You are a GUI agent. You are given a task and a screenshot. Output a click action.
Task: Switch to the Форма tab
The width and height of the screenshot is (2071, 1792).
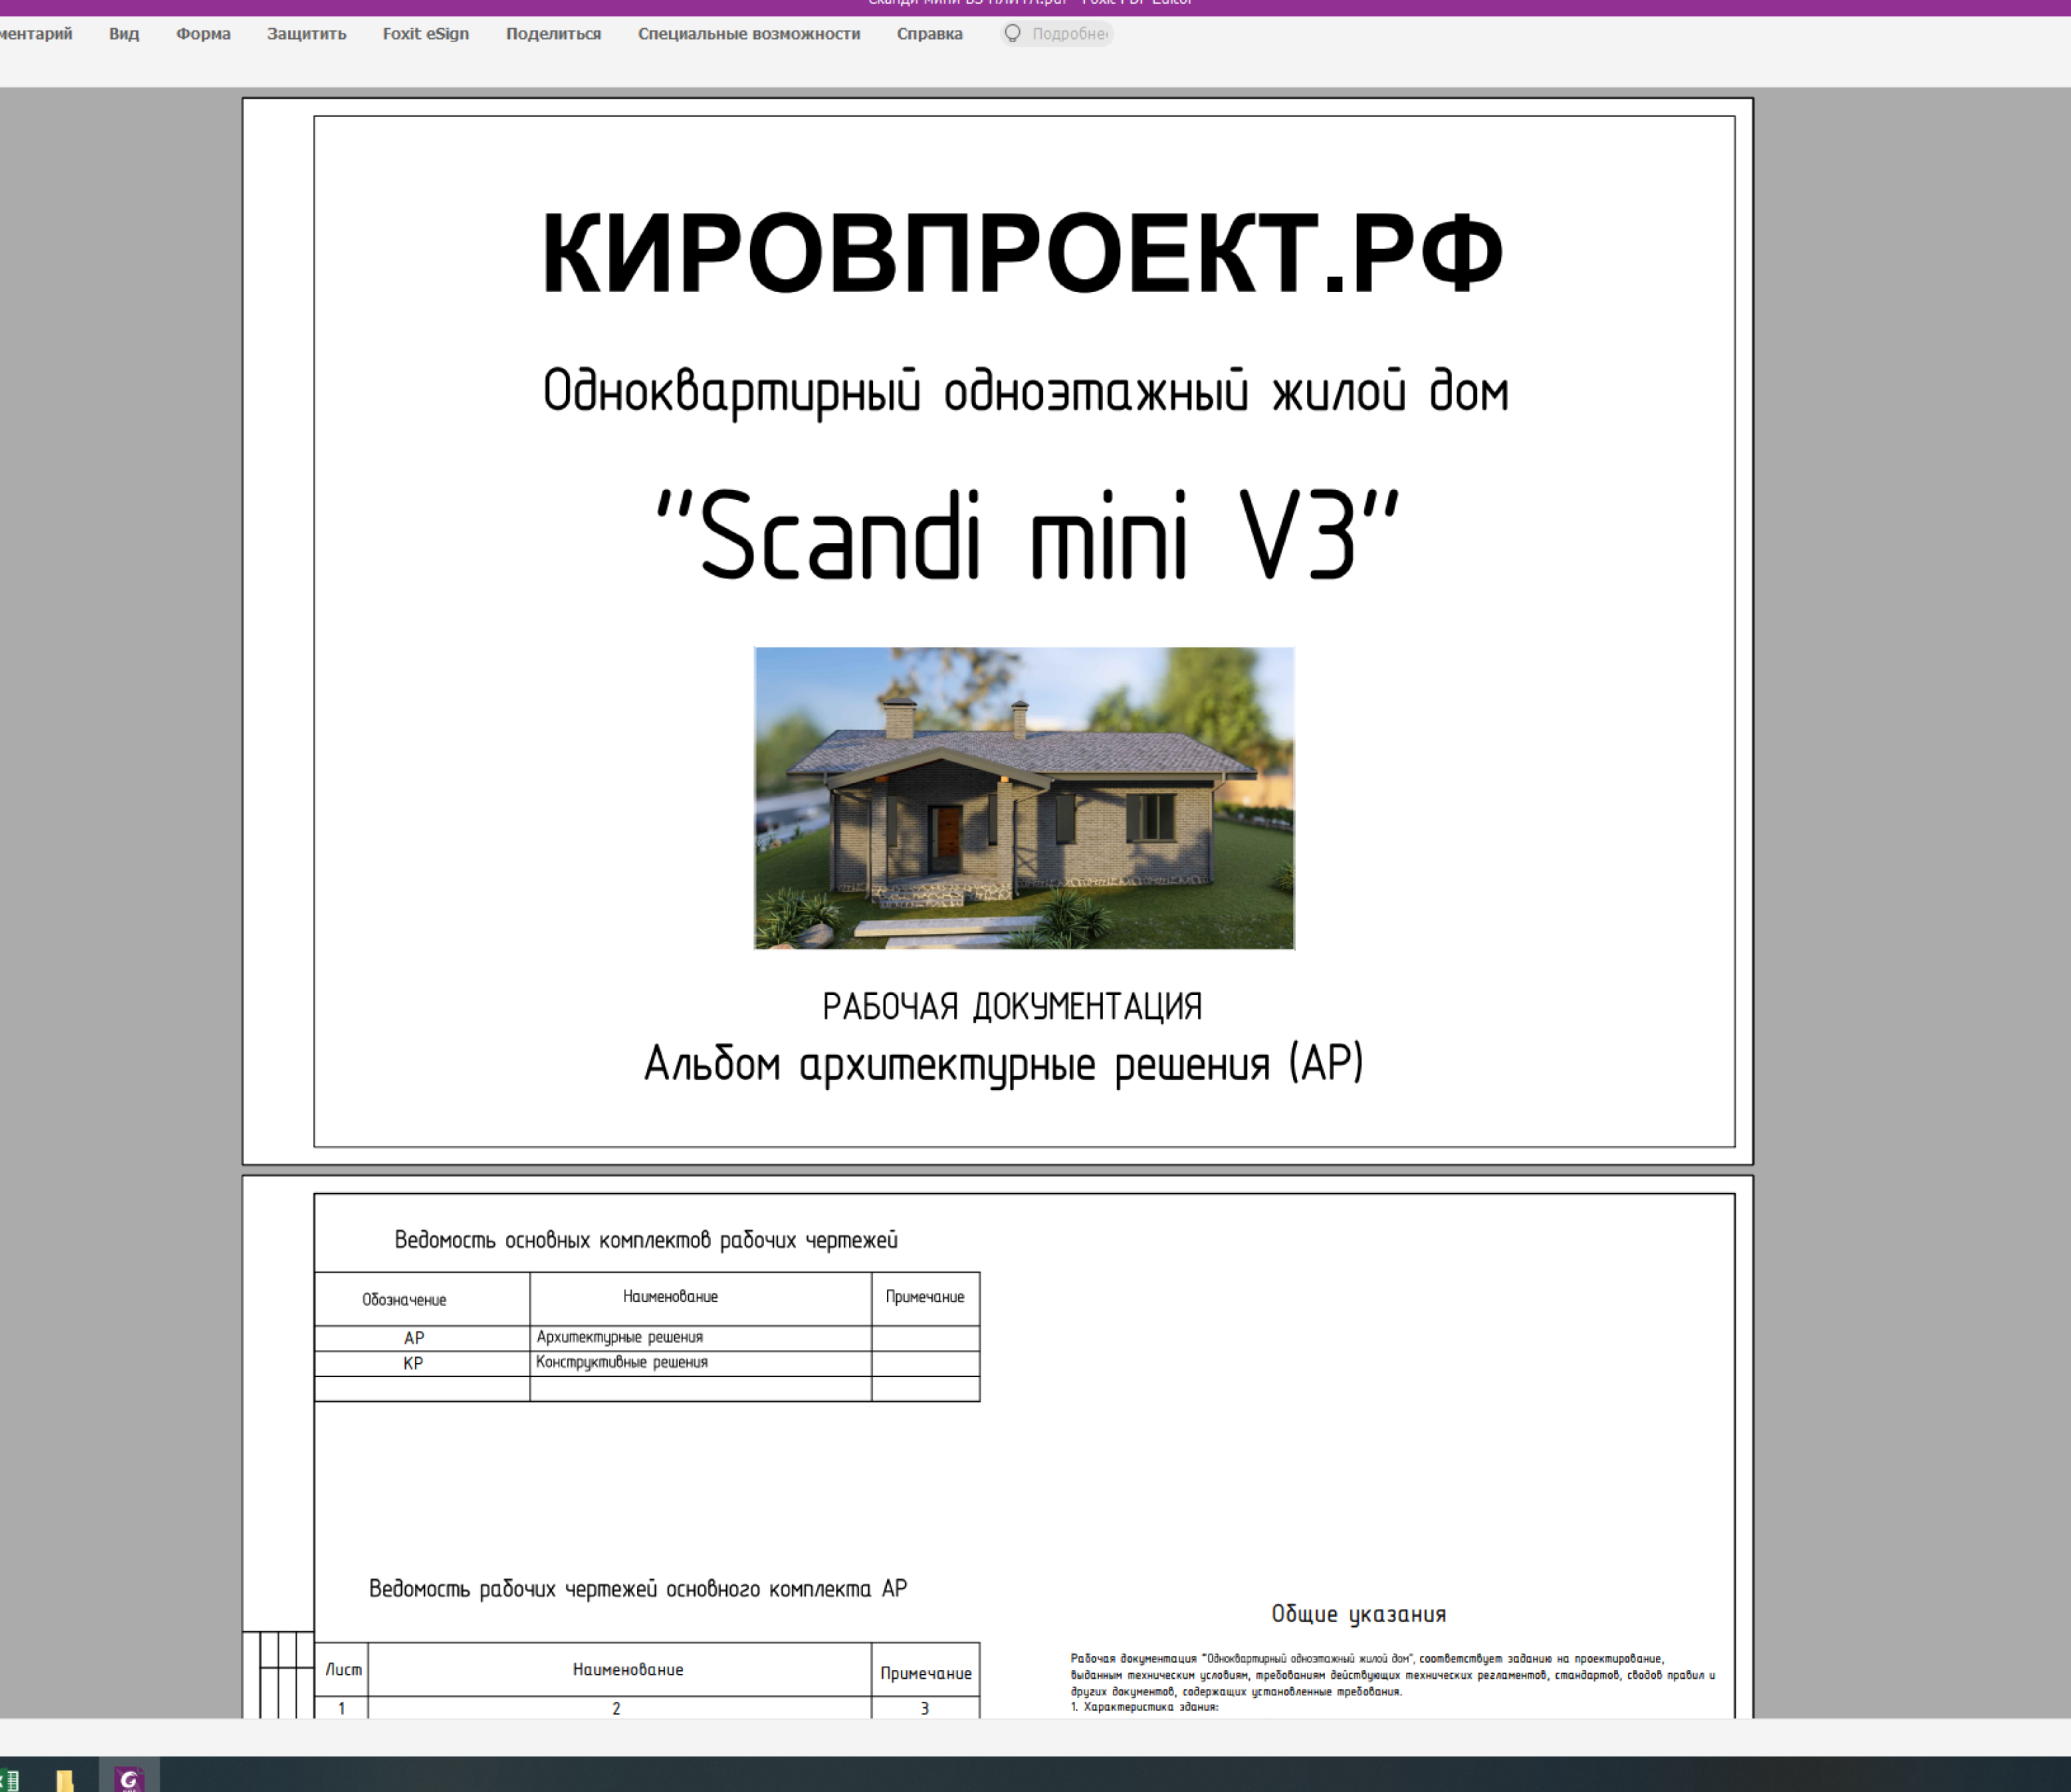(x=203, y=34)
